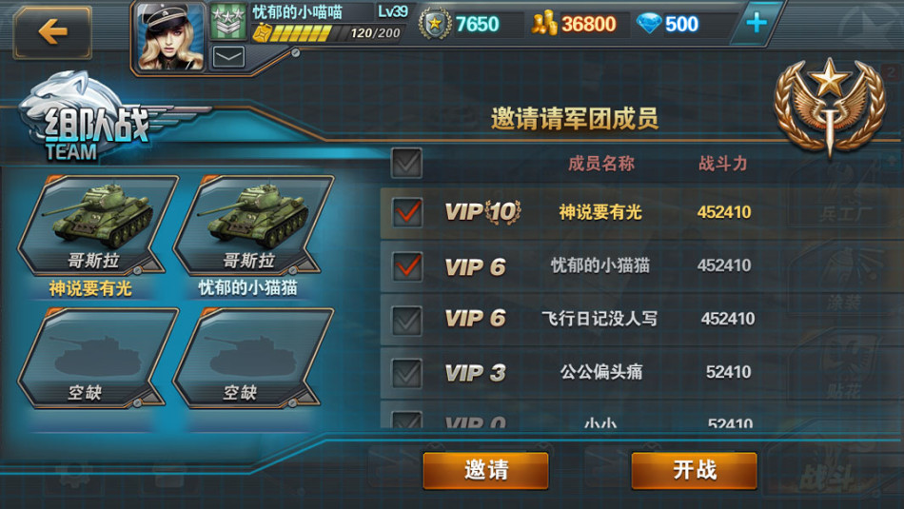Click the military rank stars badge
904x509 pixels.
(x=227, y=22)
